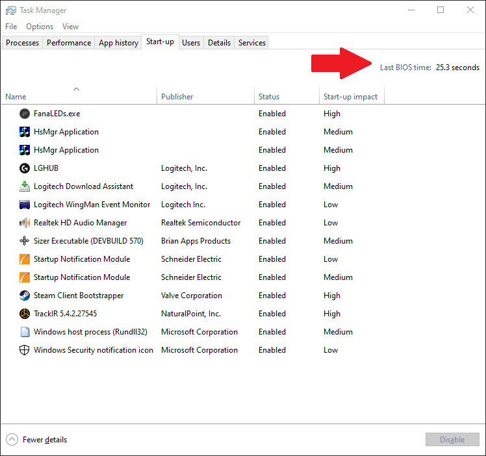The width and height of the screenshot is (486, 456).
Task: Click the Enabled status in the FanaLEDs.exe row
Action: pyautogui.click(x=272, y=114)
